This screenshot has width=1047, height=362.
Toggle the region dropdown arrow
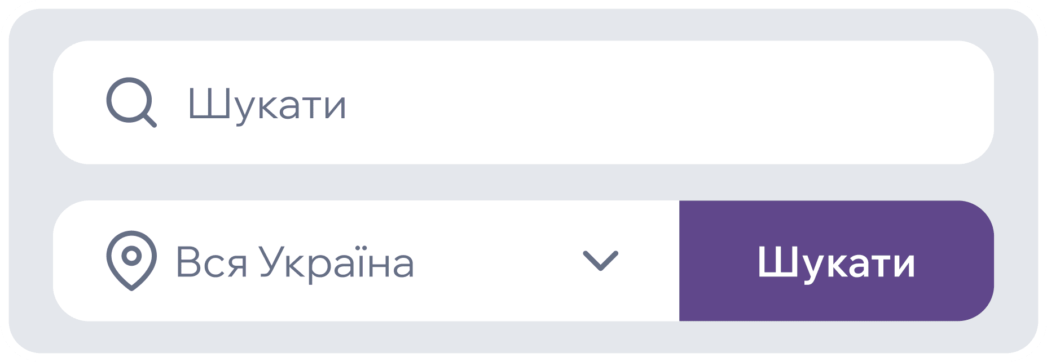(600, 261)
